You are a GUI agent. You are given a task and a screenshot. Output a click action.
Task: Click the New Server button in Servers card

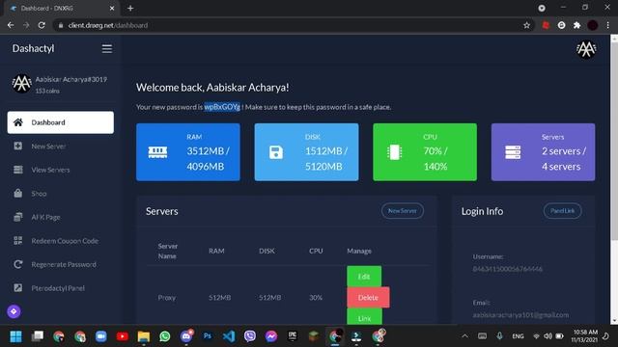[403, 211]
